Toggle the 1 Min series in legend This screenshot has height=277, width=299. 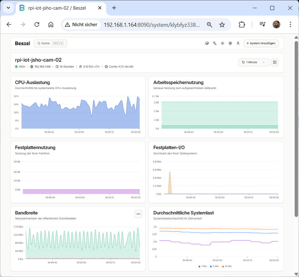point(203,266)
